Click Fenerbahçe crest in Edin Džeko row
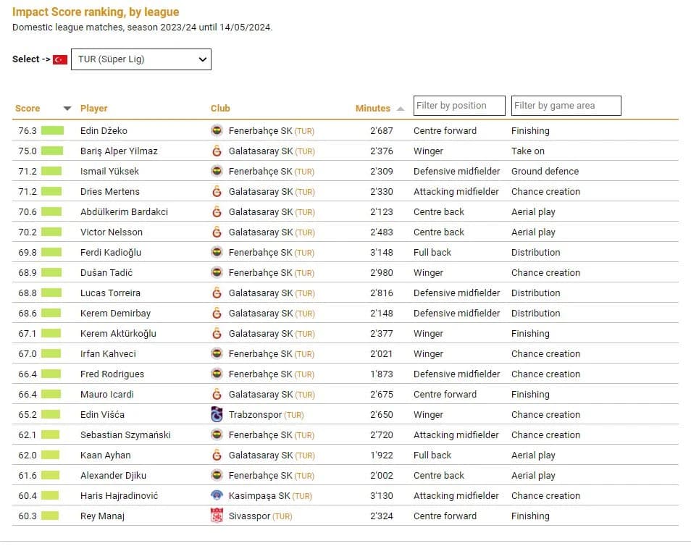 tap(217, 131)
